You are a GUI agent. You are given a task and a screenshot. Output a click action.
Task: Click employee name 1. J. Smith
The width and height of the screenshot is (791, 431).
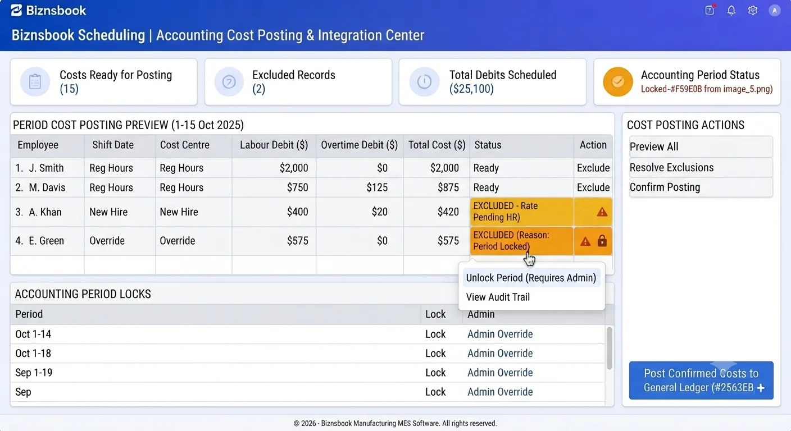pos(39,168)
